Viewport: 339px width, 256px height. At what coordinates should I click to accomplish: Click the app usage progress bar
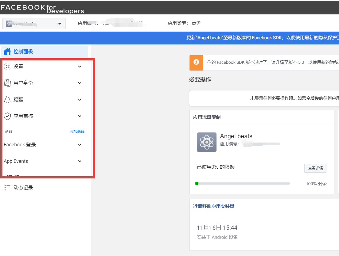click(x=242, y=184)
